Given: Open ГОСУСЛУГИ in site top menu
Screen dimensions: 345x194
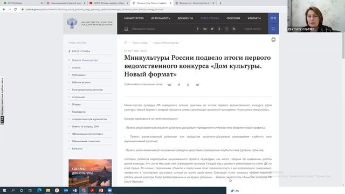Looking at the screenshot, I should coord(233,18).
